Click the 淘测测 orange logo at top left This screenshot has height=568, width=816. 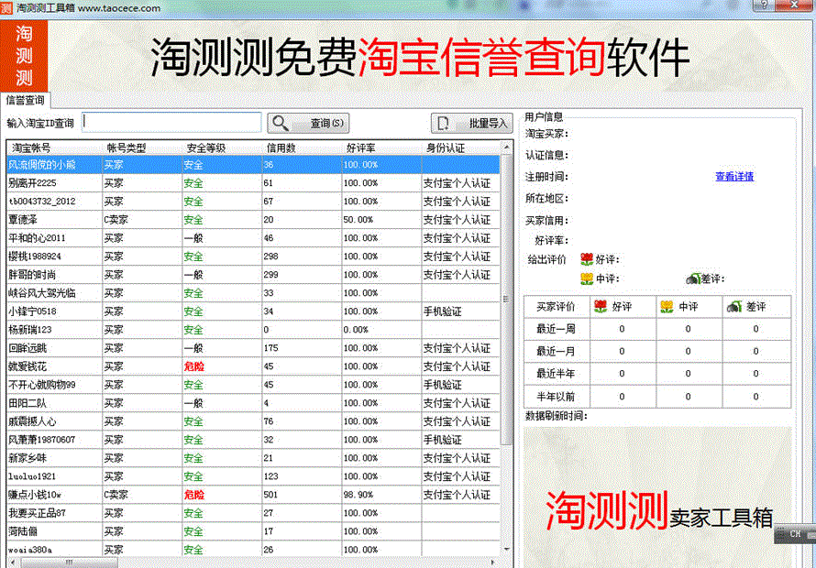click(24, 54)
